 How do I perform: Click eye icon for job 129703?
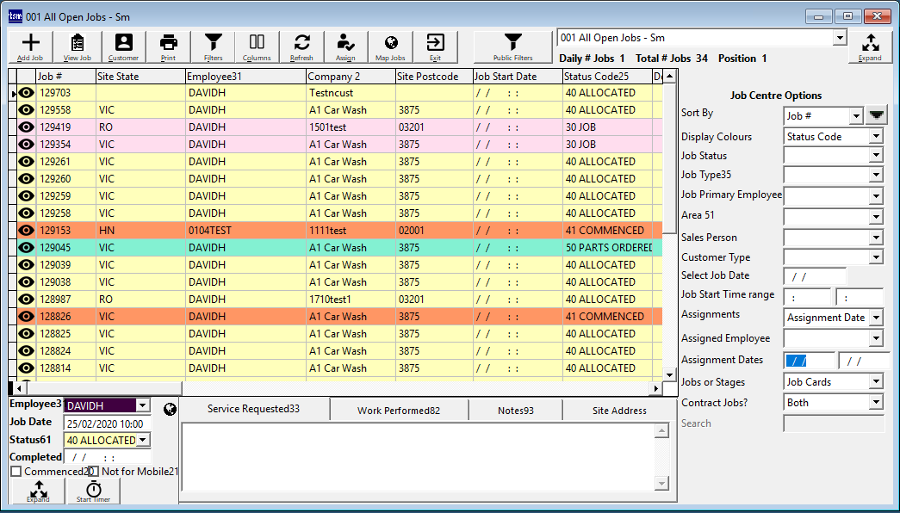coord(27,93)
